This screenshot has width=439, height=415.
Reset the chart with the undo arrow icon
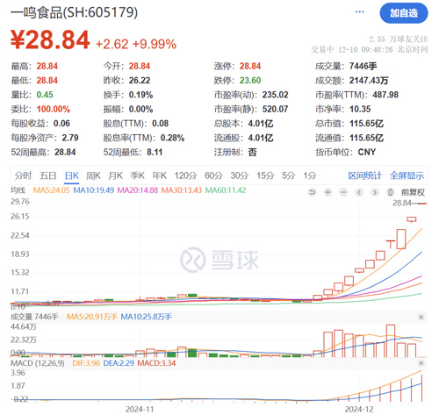pos(313,192)
